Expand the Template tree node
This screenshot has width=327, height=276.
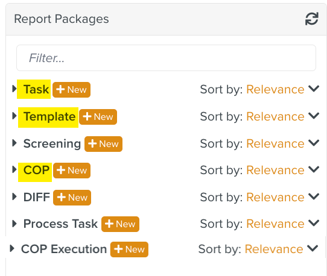pos(14,116)
